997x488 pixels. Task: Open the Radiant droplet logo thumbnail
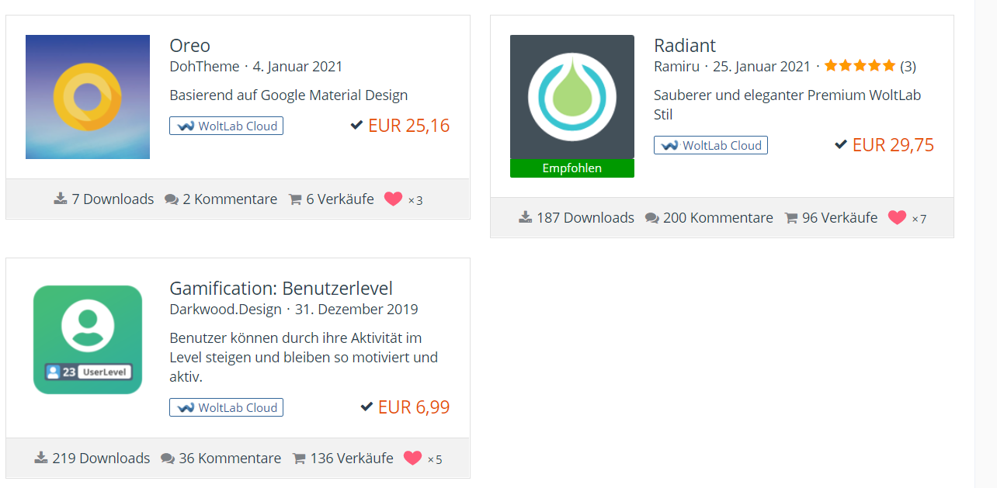click(x=572, y=97)
